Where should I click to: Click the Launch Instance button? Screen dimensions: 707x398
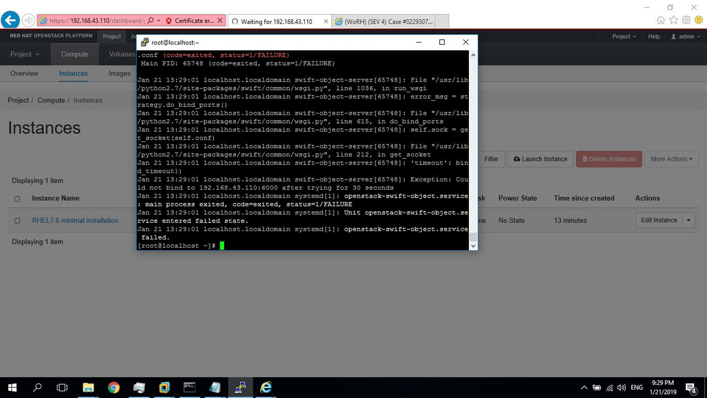point(540,159)
